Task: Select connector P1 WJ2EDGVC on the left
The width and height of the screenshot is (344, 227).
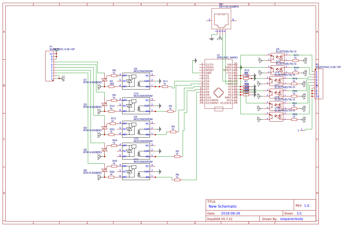Action: (49, 66)
